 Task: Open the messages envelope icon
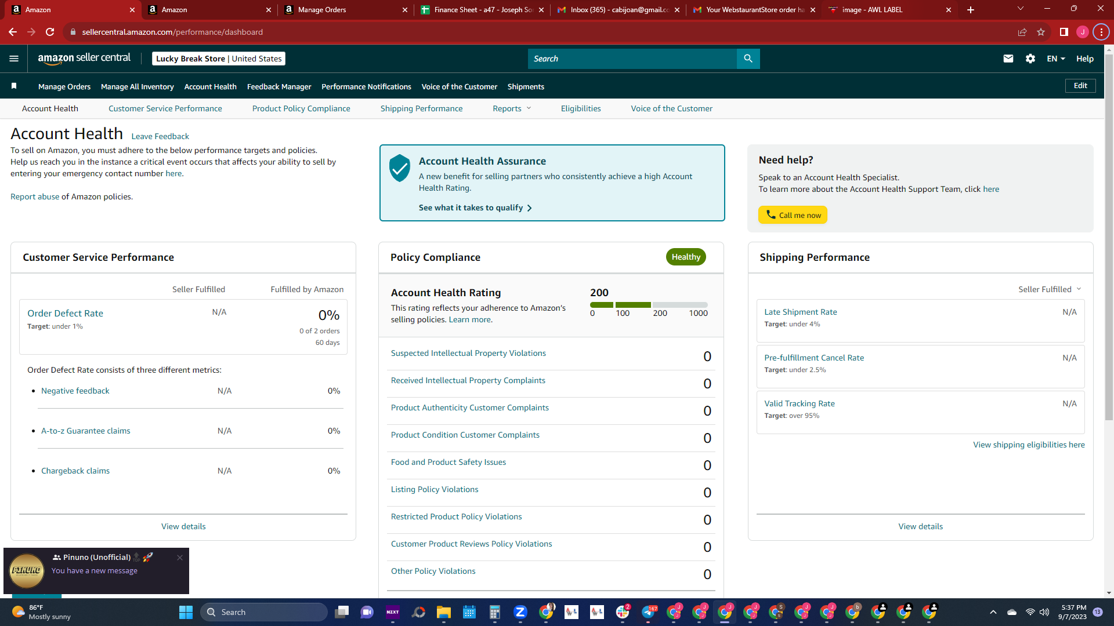(1008, 59)
